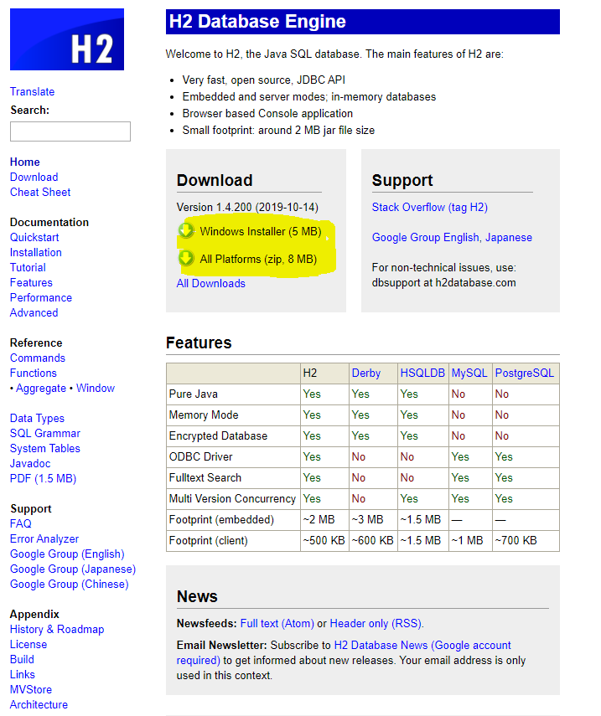601x716 pixels.
Task: Open History & Roadmap page
Action: [x=57, y=629]
